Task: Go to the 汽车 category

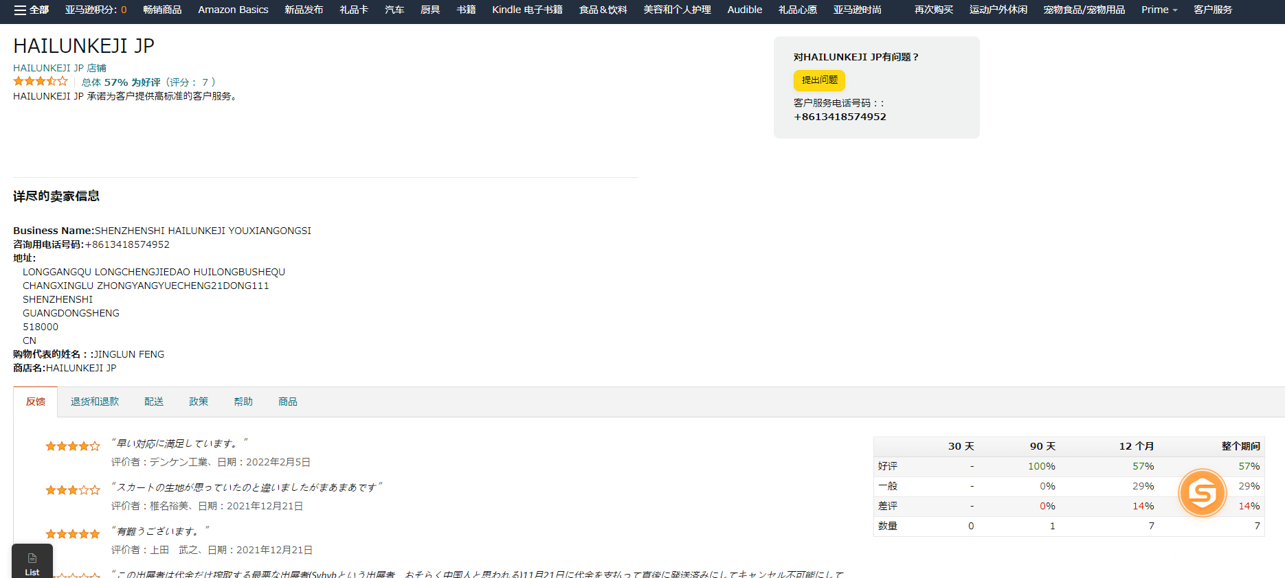Action: [x=394, y=10]
